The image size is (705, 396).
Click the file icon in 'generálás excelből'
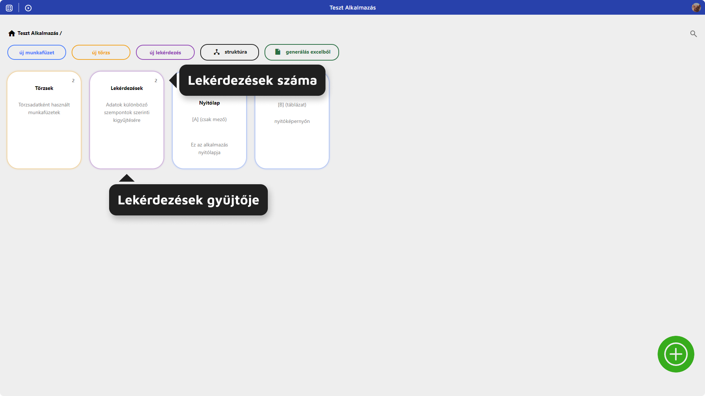278,52
